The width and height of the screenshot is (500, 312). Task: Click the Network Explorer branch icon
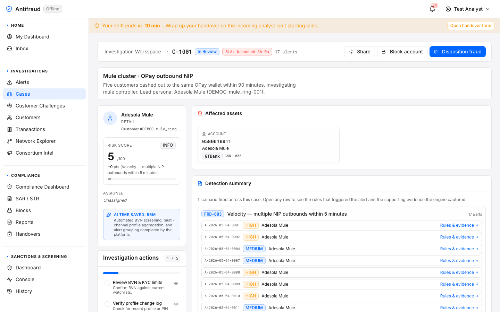pos(10,141)
